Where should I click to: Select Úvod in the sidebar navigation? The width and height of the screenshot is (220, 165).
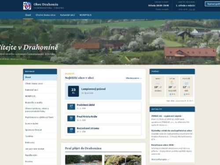pyautogui.click(x=40, y=77)
